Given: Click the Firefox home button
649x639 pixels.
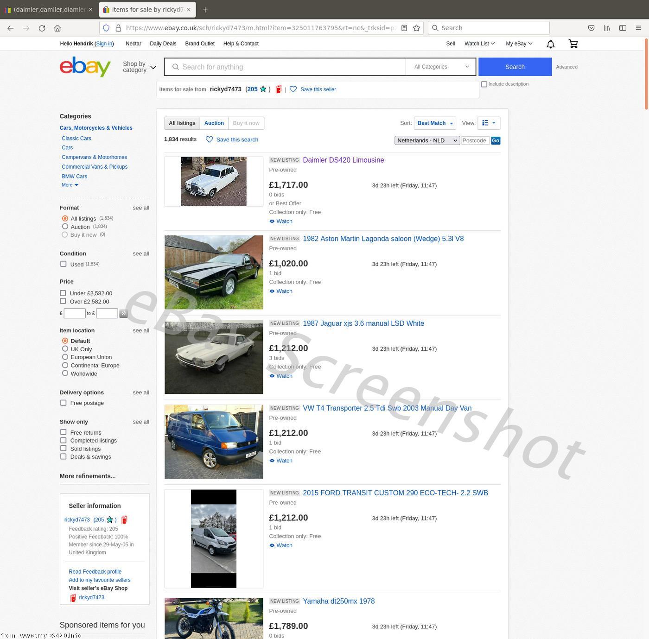Looking at the screenshot, I should [x=57, y=28].
